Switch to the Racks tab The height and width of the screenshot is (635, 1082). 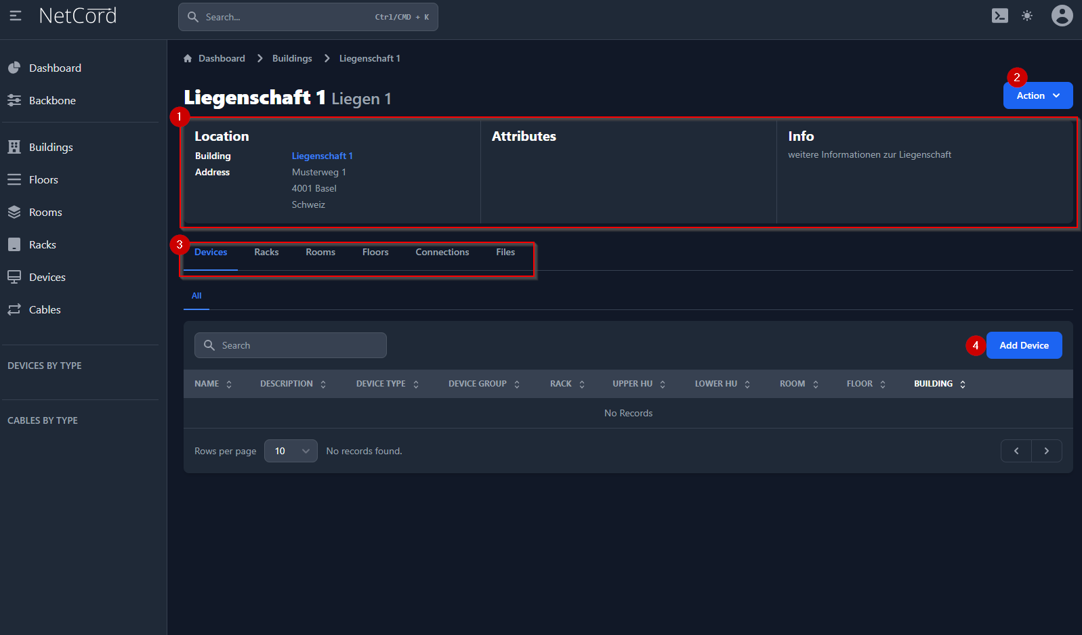[x=266, y=253]
